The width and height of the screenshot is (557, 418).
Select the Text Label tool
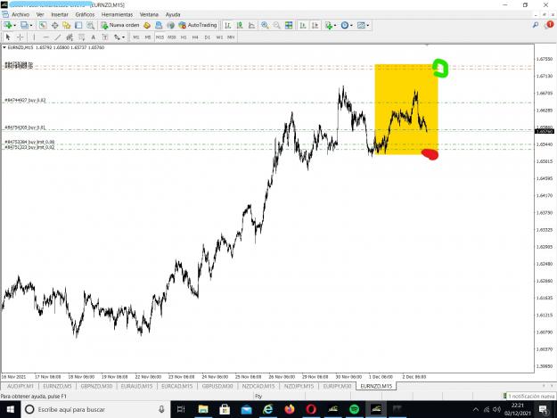pyautogui.click(x=105, y=37)
